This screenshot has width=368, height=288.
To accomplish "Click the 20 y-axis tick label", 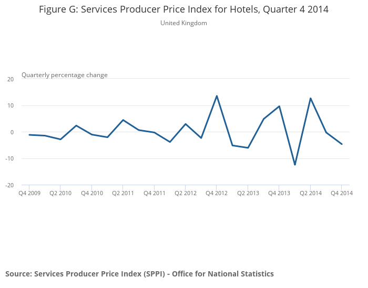I will (11, 79).
